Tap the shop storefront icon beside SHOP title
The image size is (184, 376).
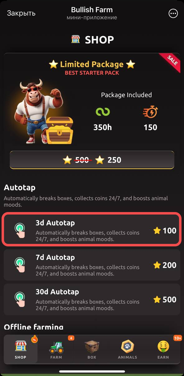coord(75,39)
